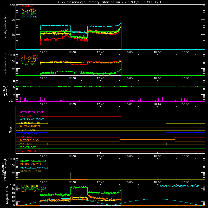Click the GOES15 W m-2 axis label

5,91
